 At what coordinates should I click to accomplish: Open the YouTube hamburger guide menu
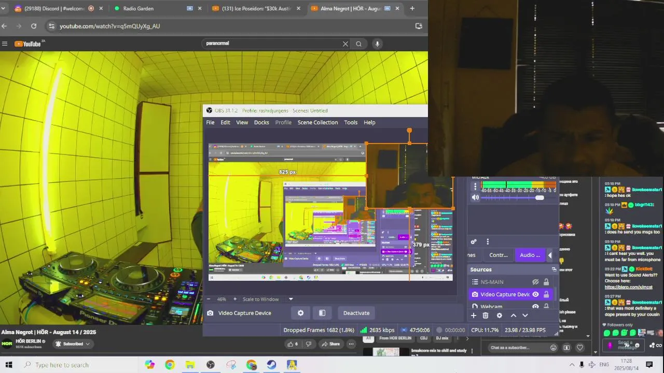pyautogui.click(x=5, y=44)
